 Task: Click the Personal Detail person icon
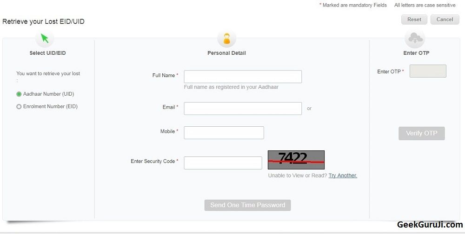pos(226,39)
